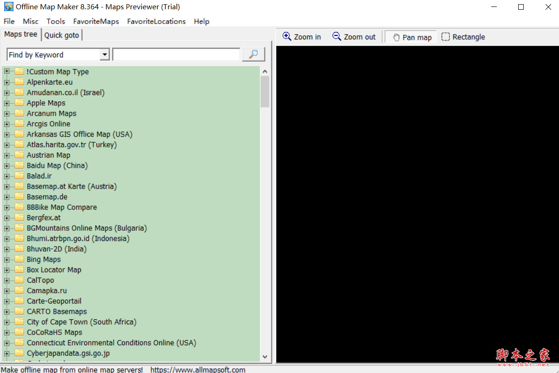Activate the Pan map hand tool
The image size is (559, 373).
411,37
